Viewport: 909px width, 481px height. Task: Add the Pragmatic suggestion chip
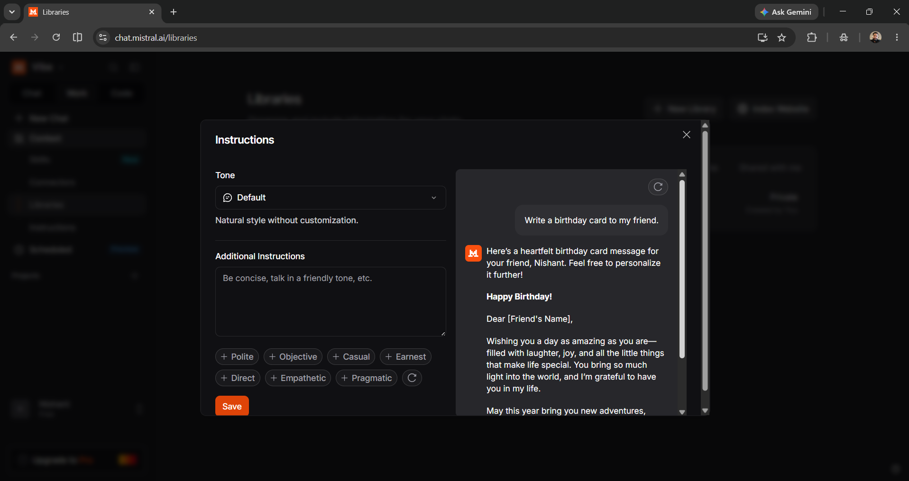tap(367, 378)
